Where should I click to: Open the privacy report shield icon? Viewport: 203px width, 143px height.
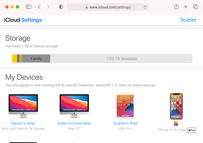click(x=61, y=7)
